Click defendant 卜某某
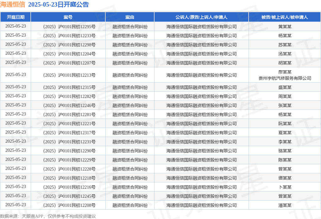The image size is (321, 219). click(285, 187)
